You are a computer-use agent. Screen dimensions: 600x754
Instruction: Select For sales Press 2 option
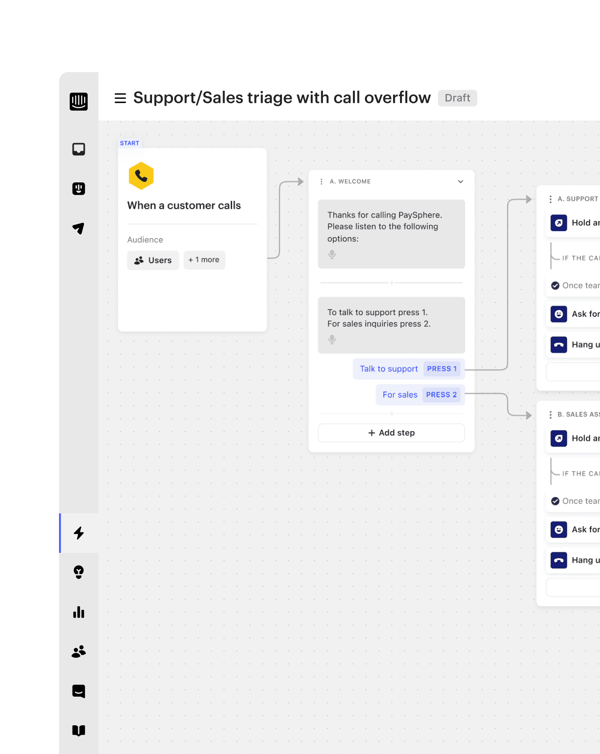point(420,395)
